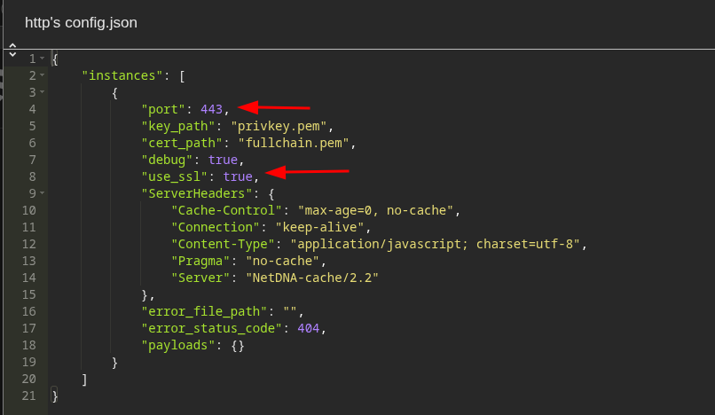This screenshot has width=715, height=415.
Task: Click the debug value true
Action: [x=223, y=161]
